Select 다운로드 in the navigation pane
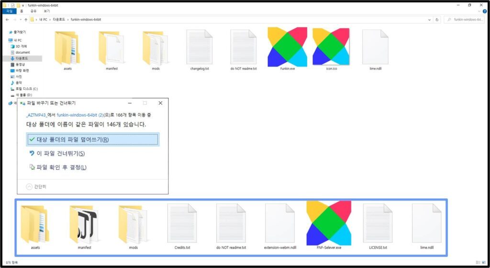This screenshot has width=490, height=268. pos(22,58)
